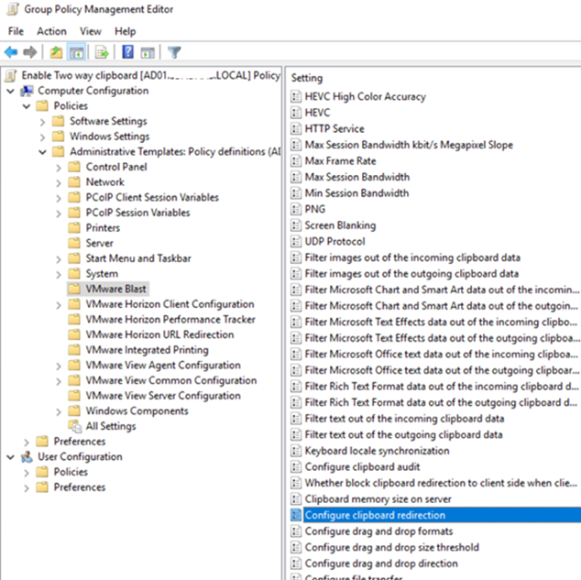
Task: Select the All Settings tree item
Action: (x=110, y=426)
